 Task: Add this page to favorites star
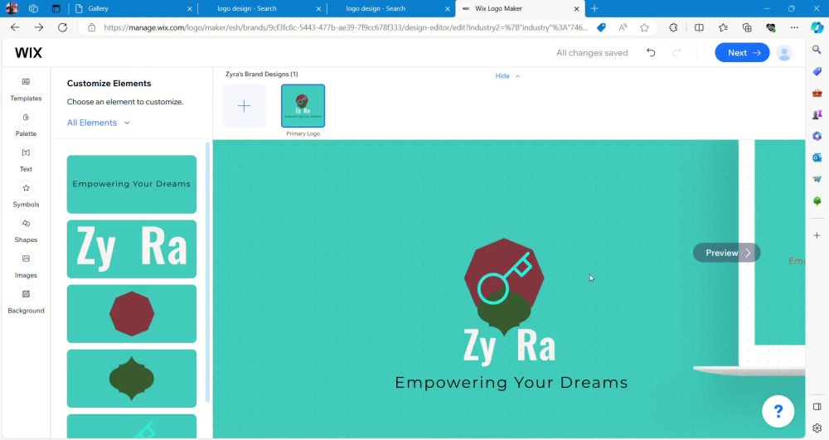644,27
